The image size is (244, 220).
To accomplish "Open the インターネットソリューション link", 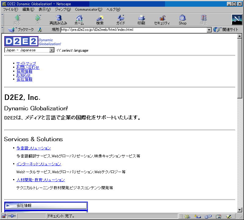I will coord(39,164).
